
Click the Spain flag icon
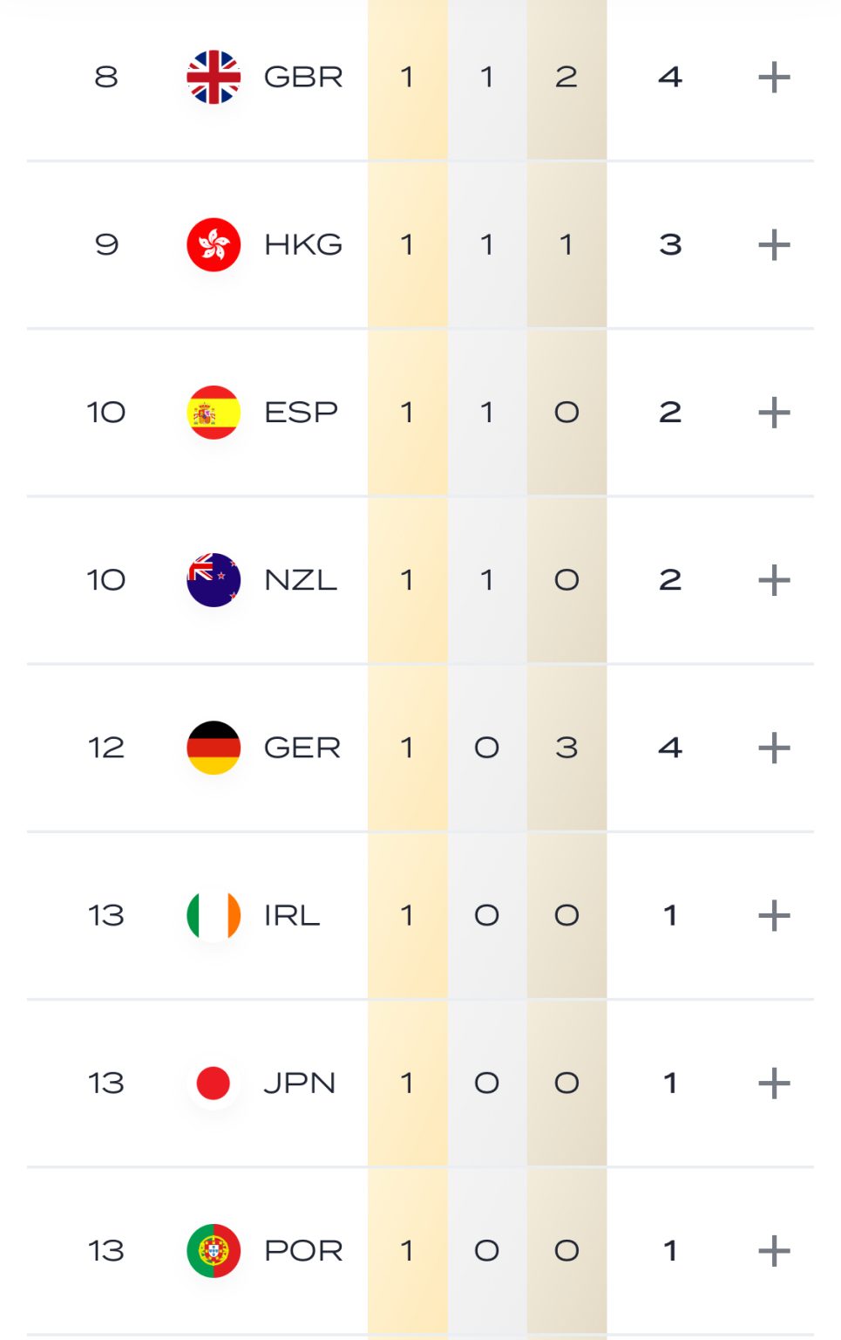214,412
